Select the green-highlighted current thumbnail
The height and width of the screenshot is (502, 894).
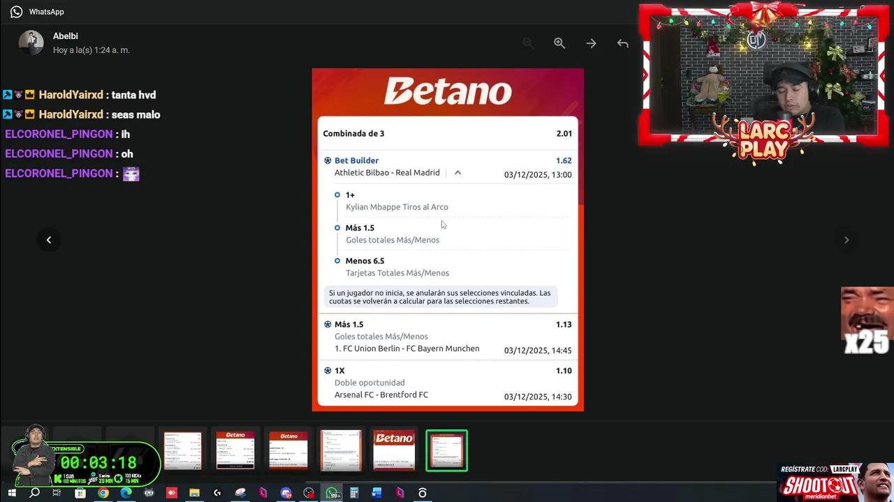(447, 450)
